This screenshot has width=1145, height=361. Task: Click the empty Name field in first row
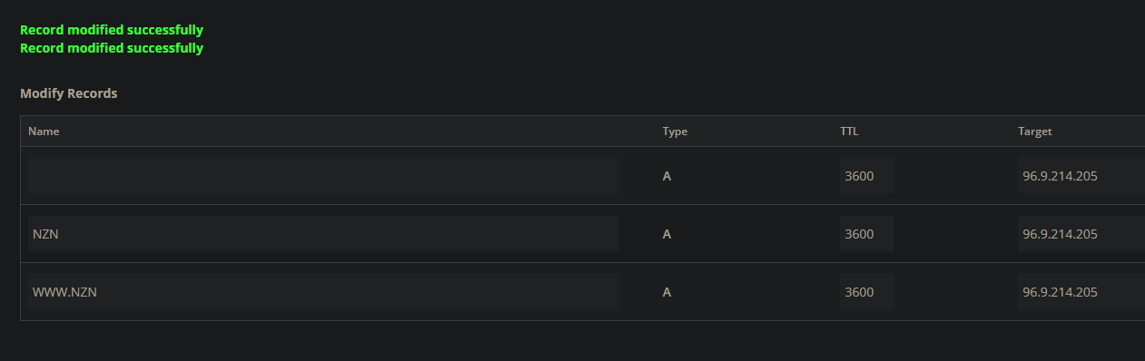click(323, 176)
